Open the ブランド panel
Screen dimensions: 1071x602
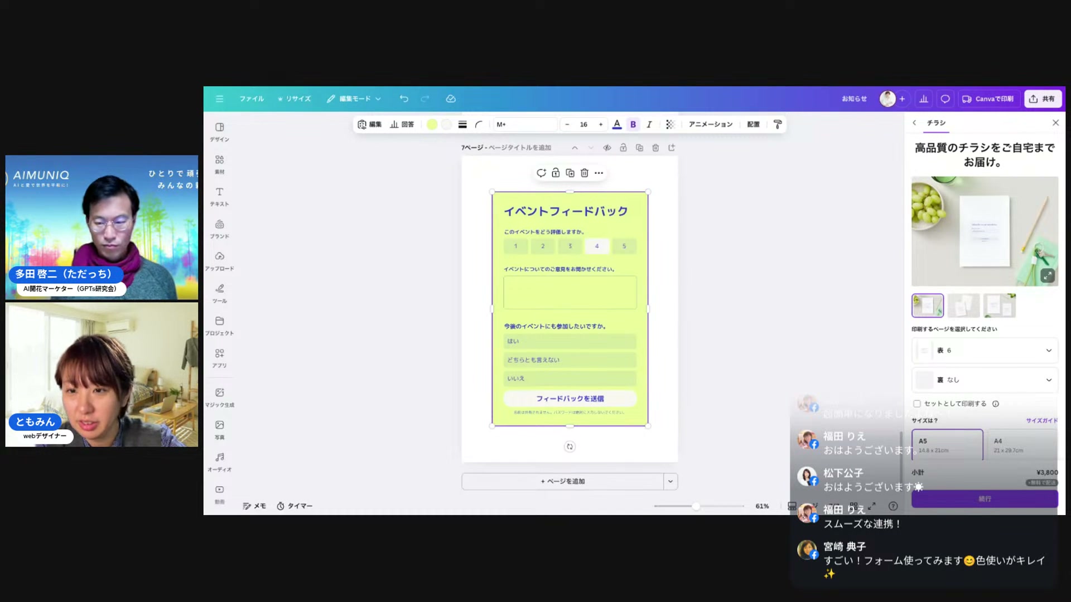point(219,229)
